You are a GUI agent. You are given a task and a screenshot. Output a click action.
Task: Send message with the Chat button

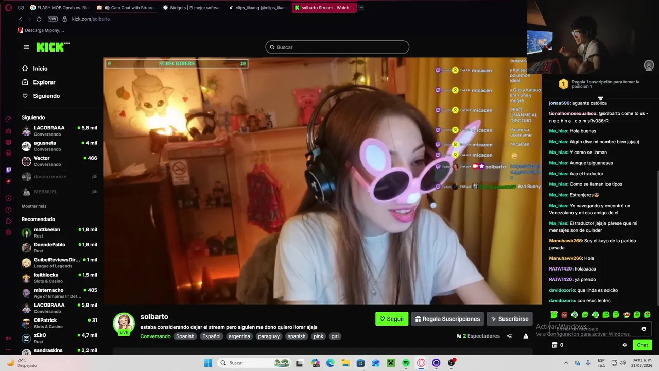click(643, 345)
